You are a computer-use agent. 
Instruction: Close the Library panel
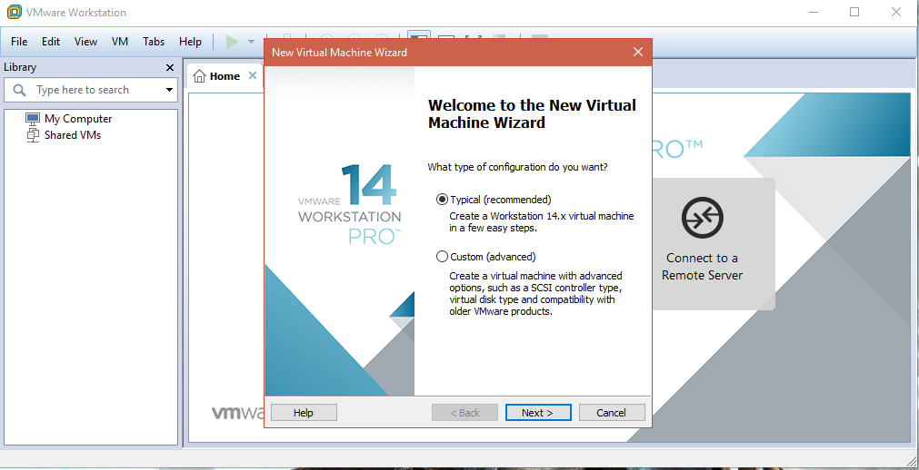tap(170, 68)
